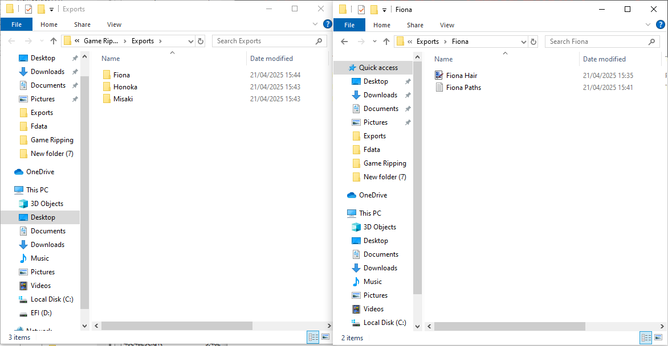The image size is (668, 346).
Task: Click search magnifier in Fiona window
Action: point(651,42)
